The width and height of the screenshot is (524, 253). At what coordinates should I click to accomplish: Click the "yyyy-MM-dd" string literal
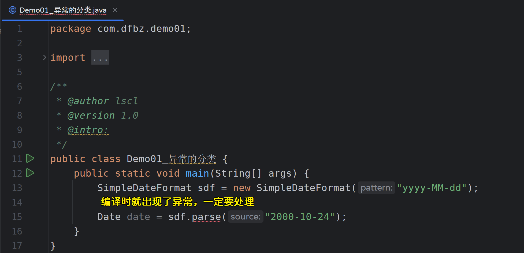point(432,188)
